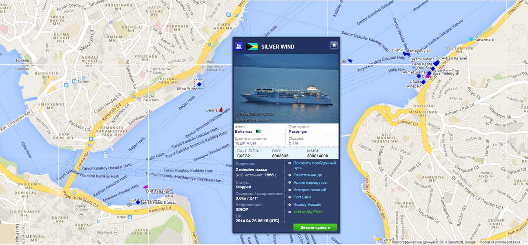
Task: Select the Silver Wind blue diamond map marker
Action: pos(199,85)
